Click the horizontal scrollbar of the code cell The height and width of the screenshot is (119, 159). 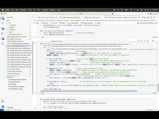[x=89, y=91]
